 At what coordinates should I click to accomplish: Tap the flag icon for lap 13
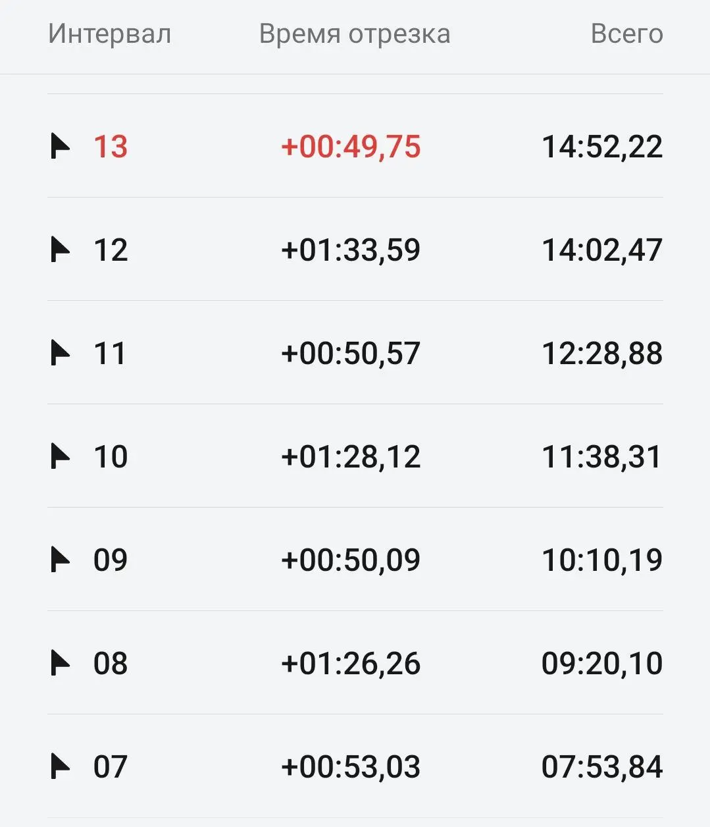[60, 146]
